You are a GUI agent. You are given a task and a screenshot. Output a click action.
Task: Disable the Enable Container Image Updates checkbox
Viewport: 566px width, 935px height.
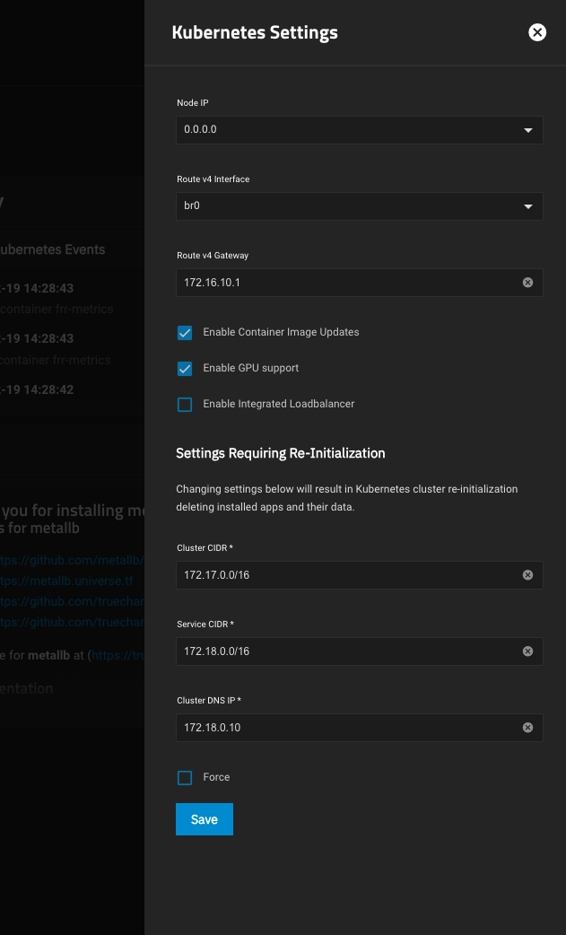[x=185, y=333]
